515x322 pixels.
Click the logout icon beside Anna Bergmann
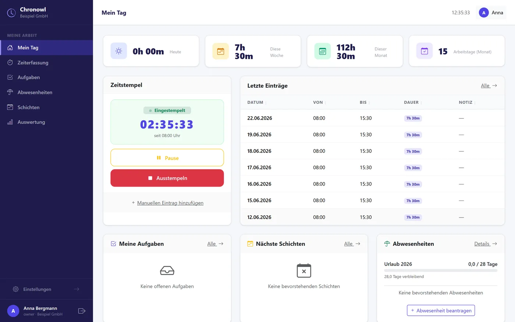click(x=82, y=311)
